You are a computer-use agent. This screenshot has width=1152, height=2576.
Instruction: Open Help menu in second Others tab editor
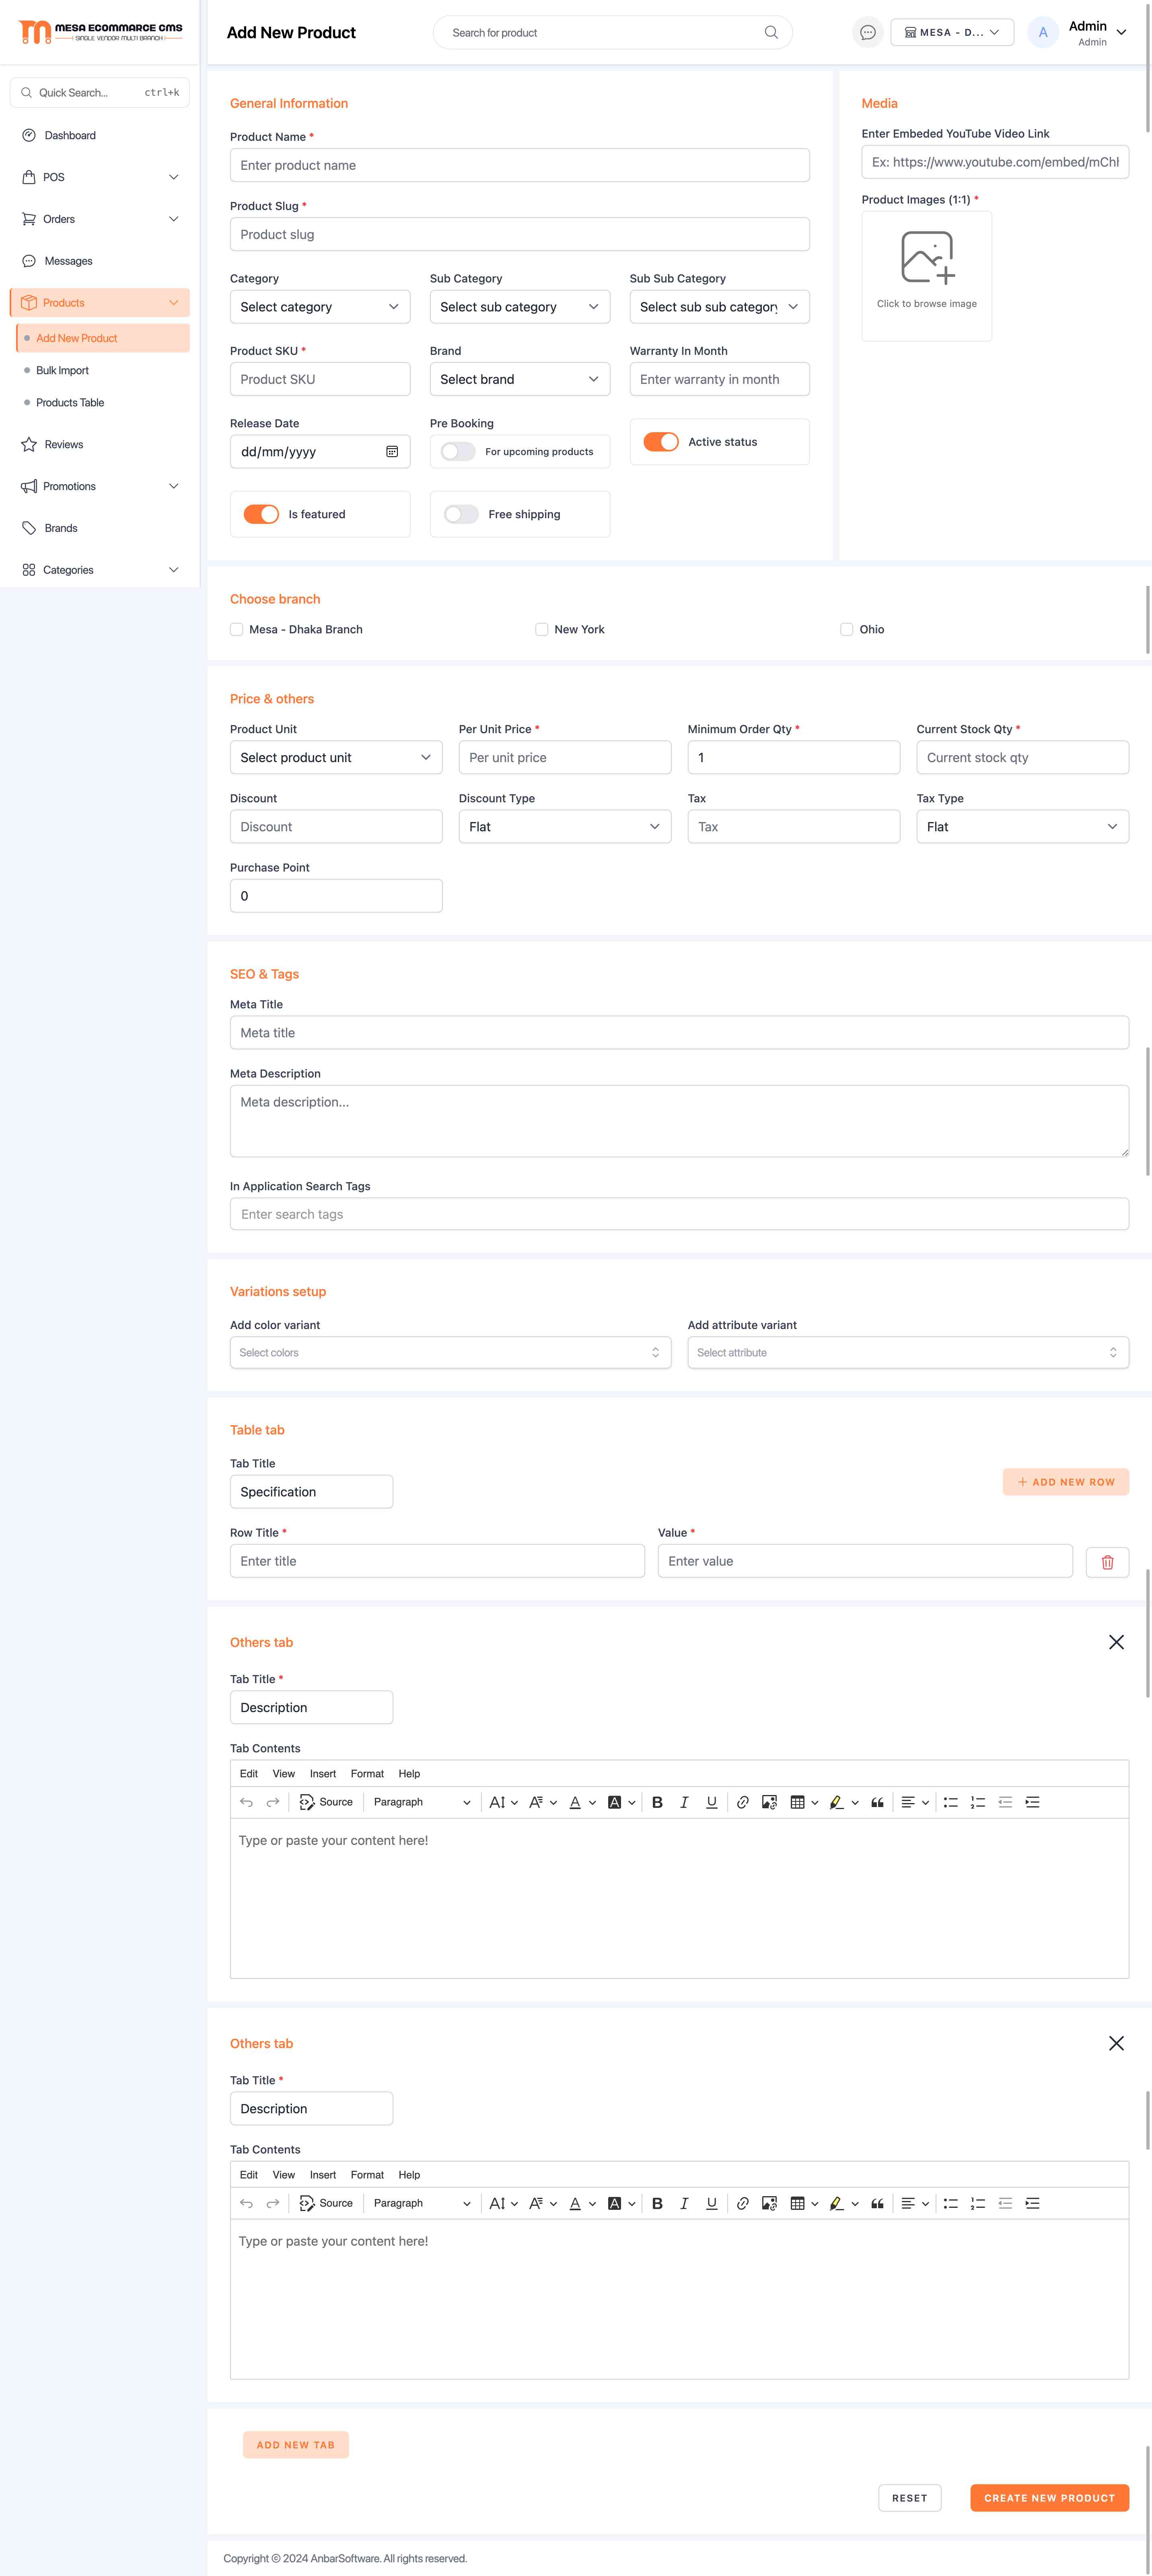pos(409,2174)
